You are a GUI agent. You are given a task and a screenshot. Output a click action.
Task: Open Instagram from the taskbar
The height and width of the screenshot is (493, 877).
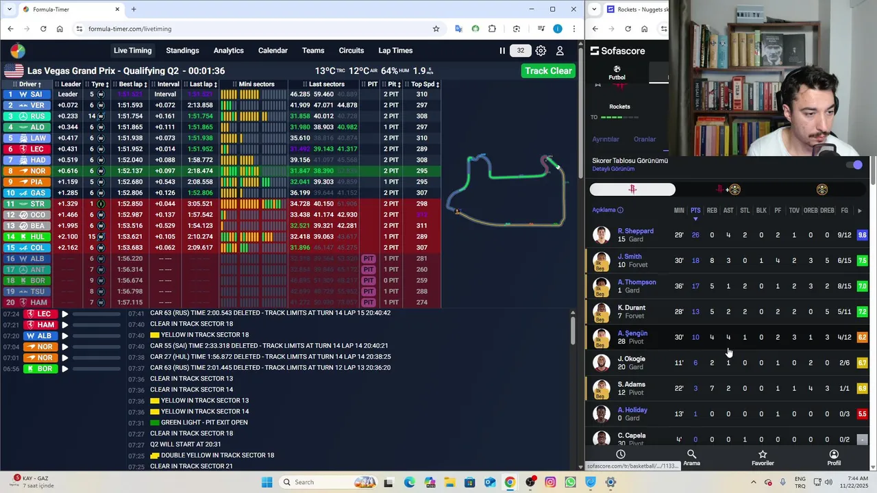[x=550, y=482]
